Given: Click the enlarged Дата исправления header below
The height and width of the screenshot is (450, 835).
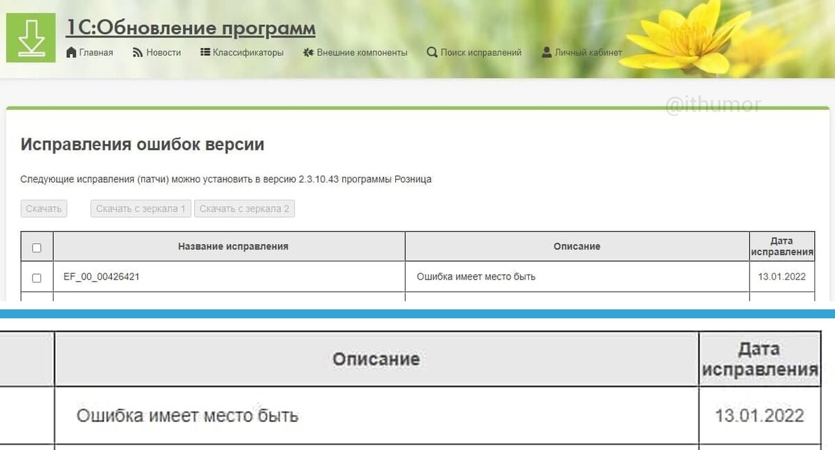Looking at the screenshot, I should click(x=760, y=360).
